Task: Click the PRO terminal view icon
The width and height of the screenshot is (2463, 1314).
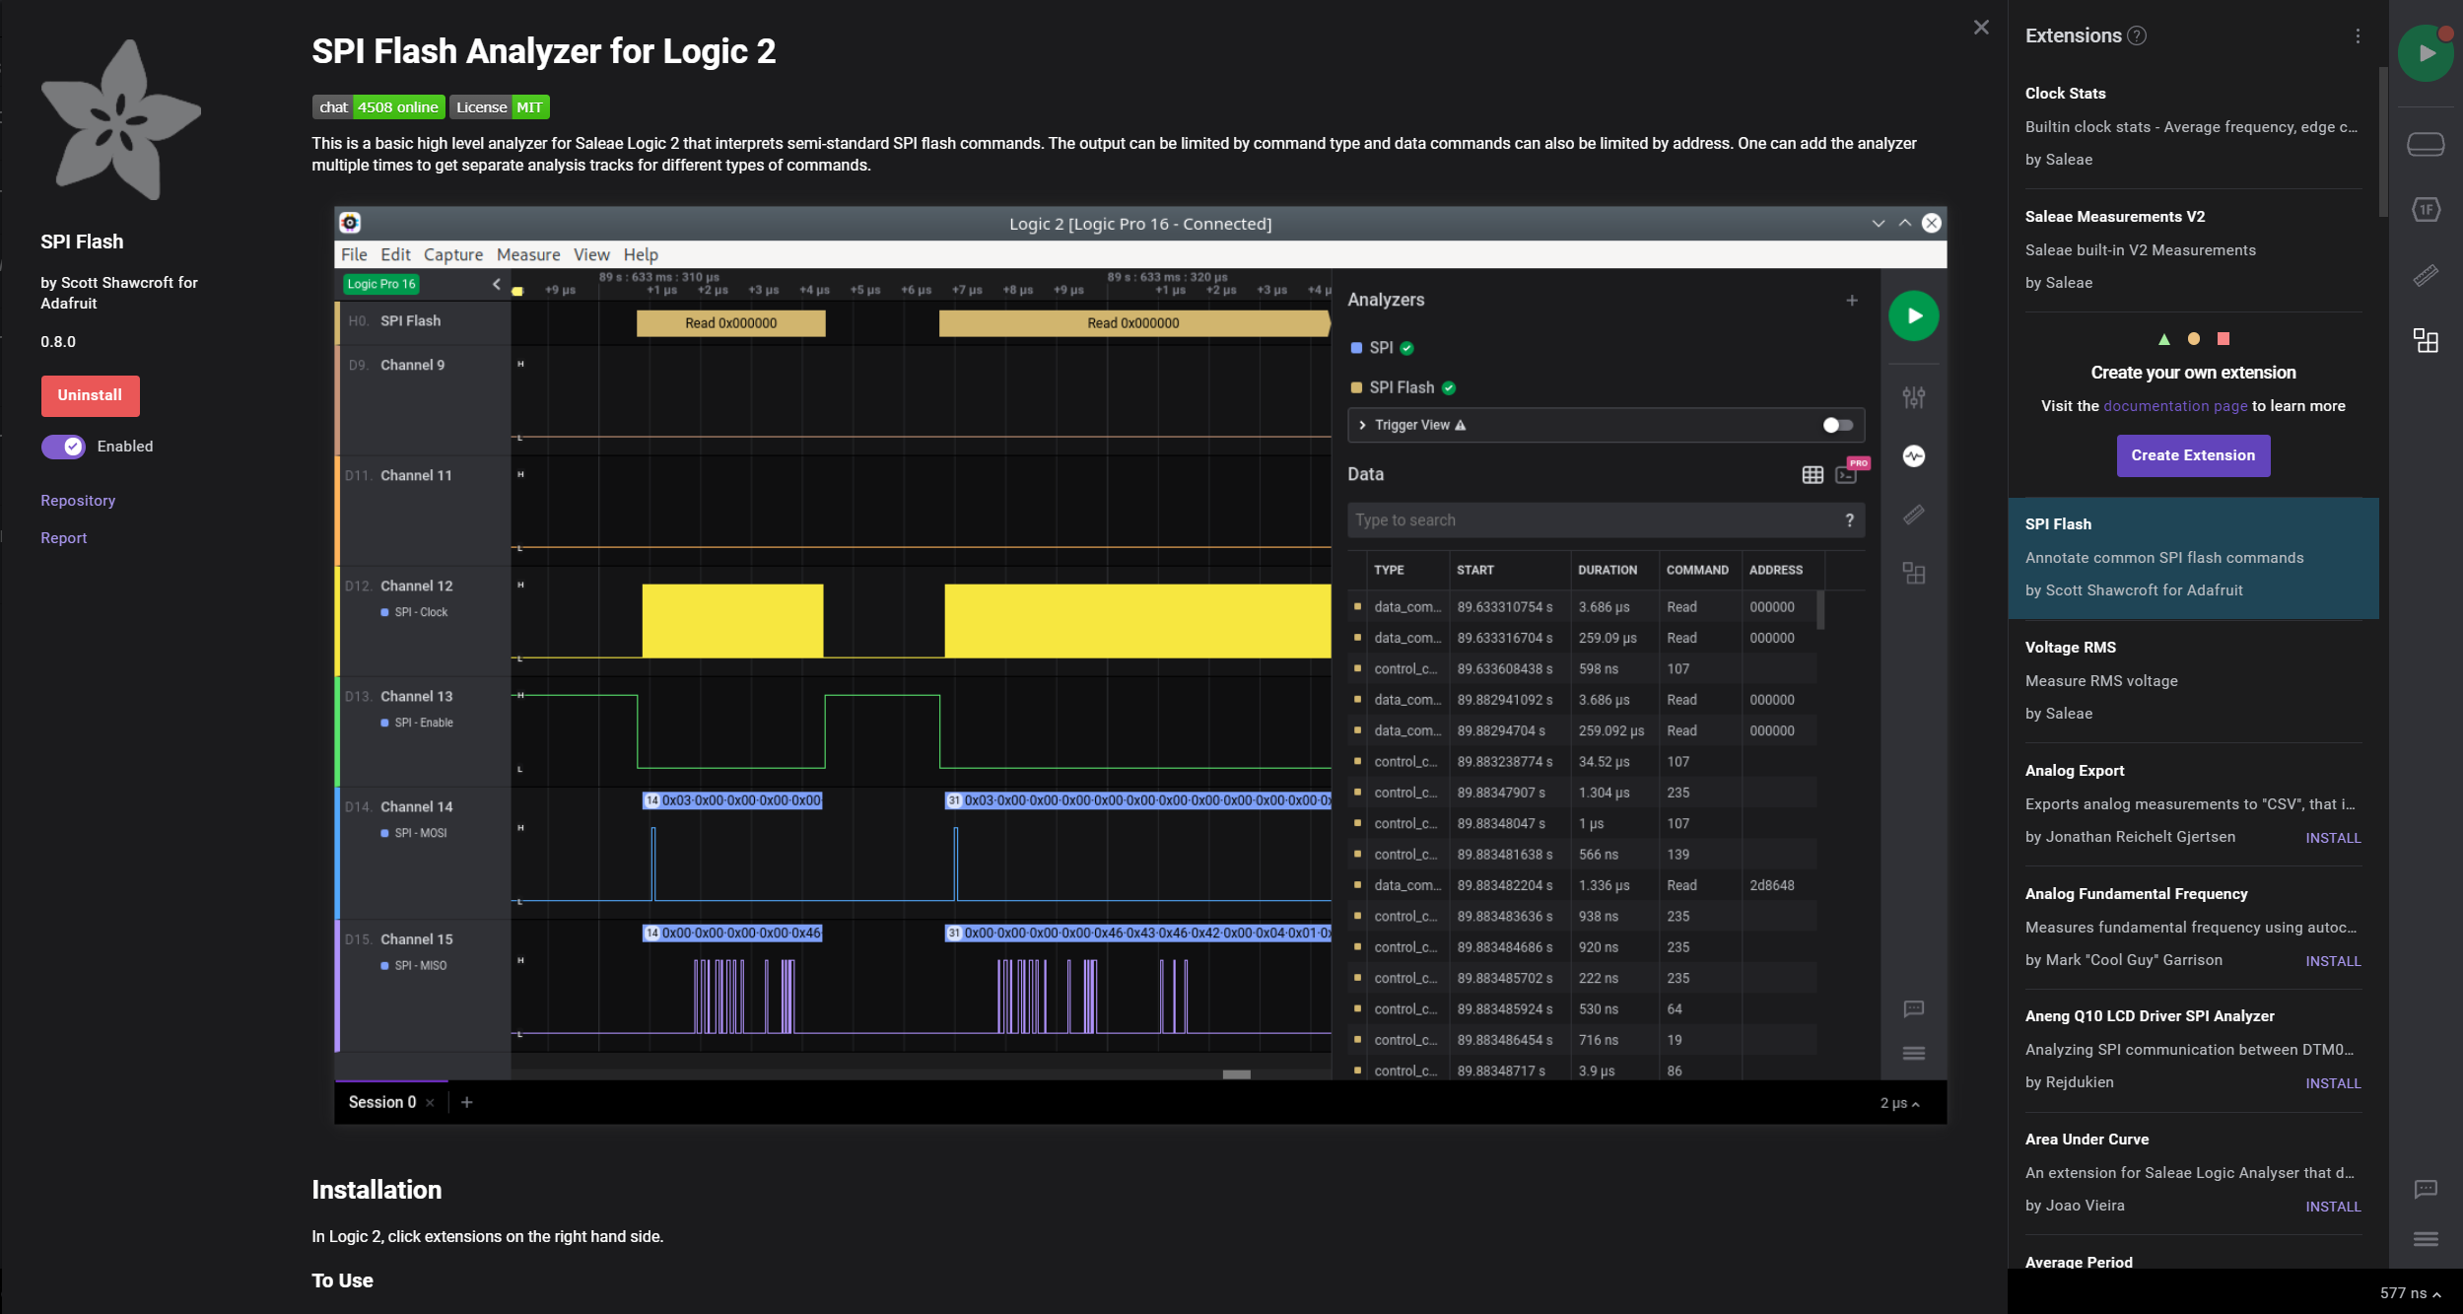Action: 1848,473
